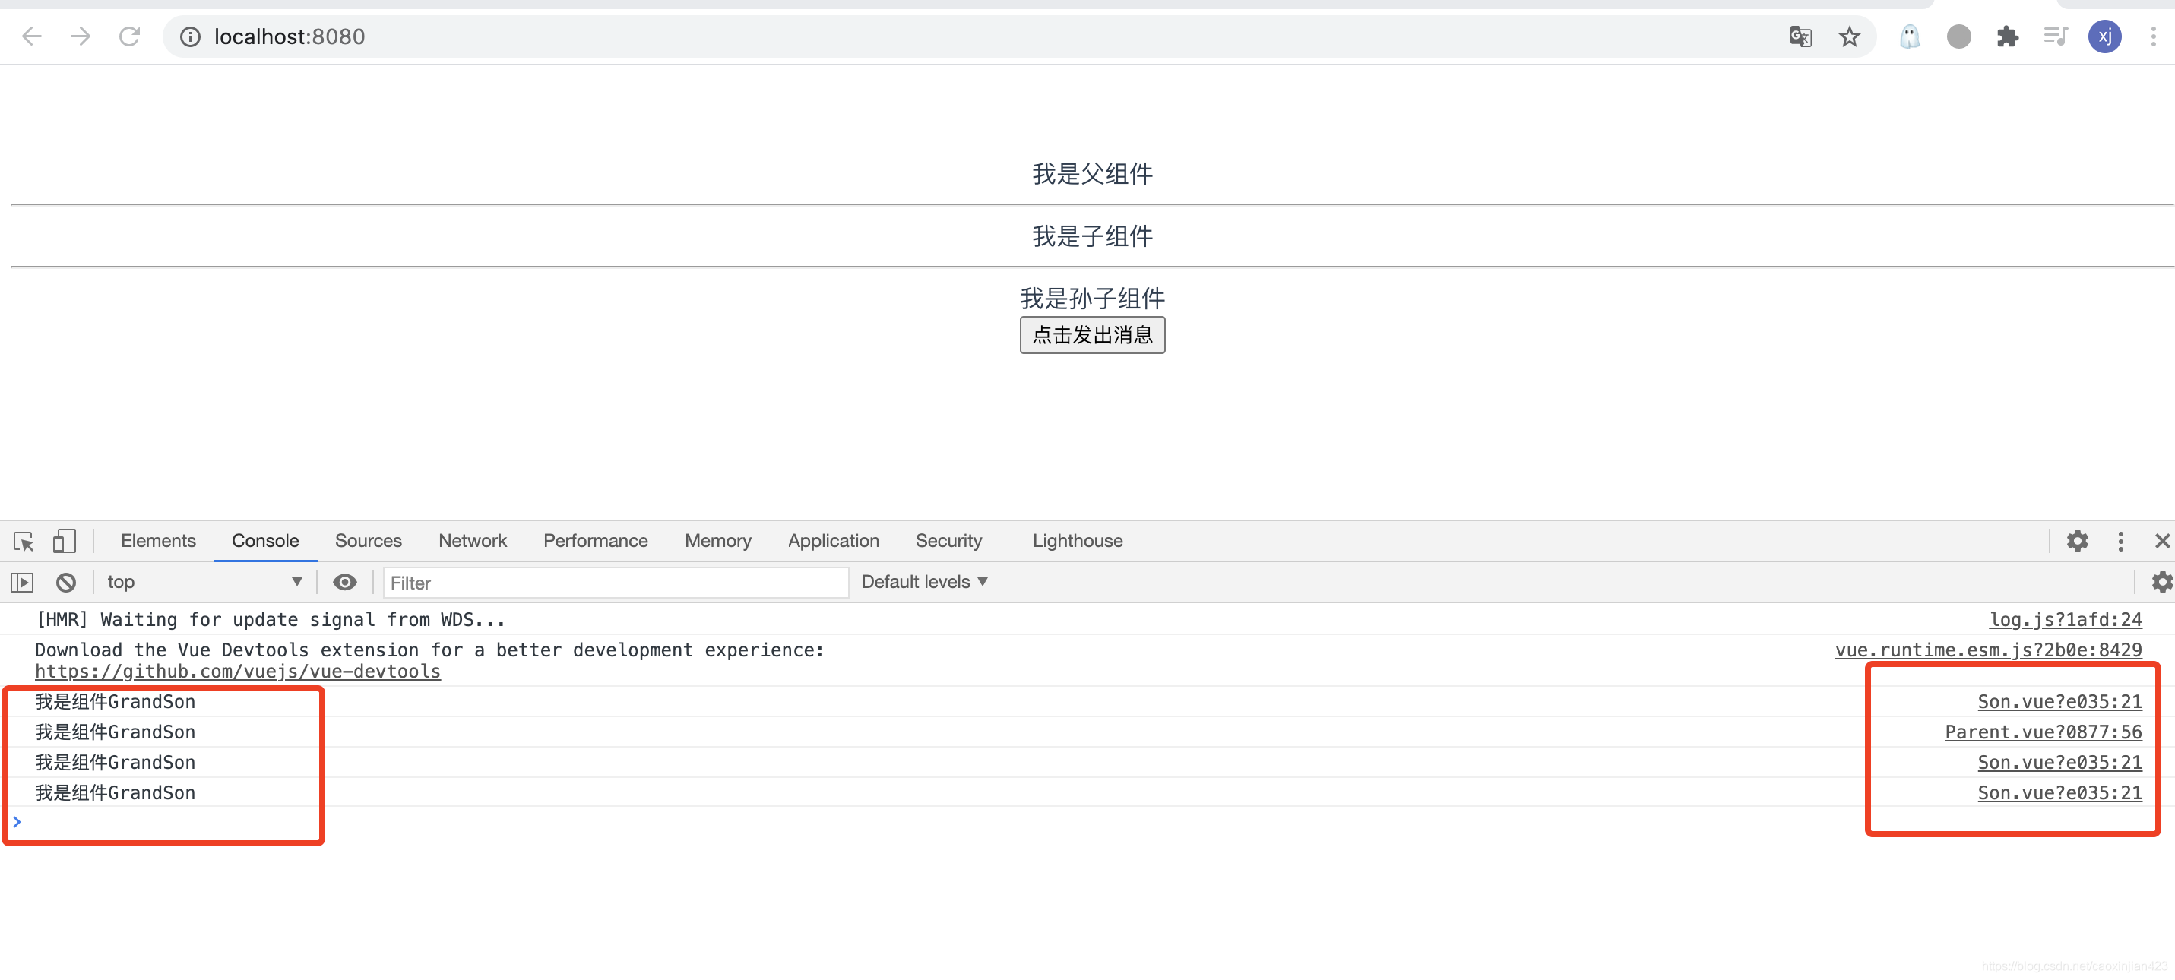Reload the localhost page
This screenshot has height=980, width=2175.
[130, 36]
